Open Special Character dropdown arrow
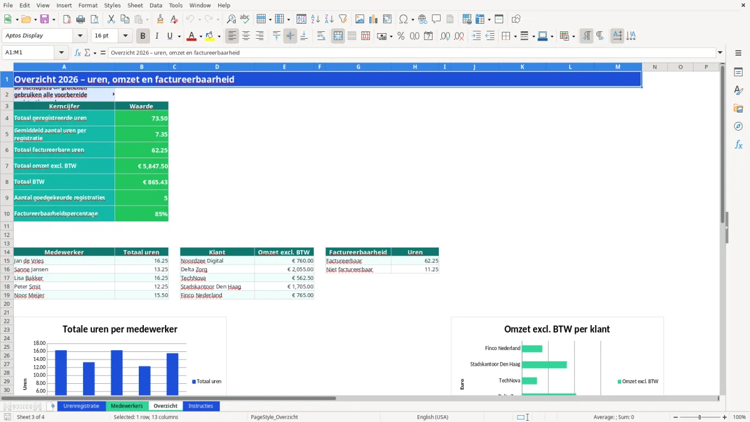 pyautogui.click(x=412, y=19)
